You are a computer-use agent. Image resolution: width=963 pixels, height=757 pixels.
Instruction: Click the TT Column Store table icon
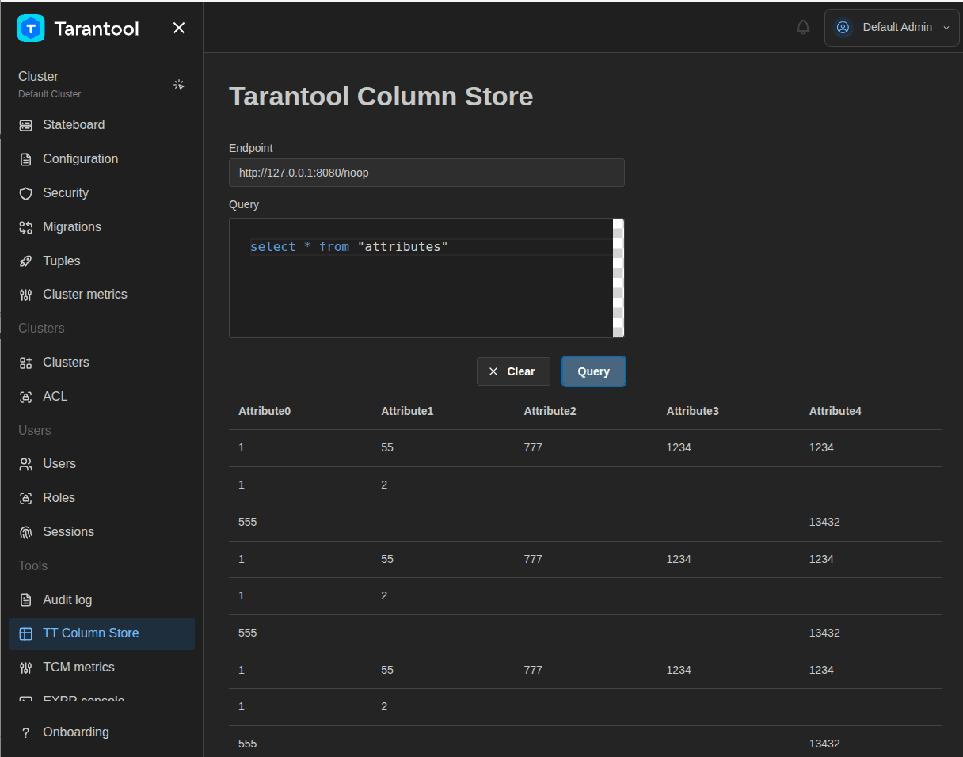point(26,633)
